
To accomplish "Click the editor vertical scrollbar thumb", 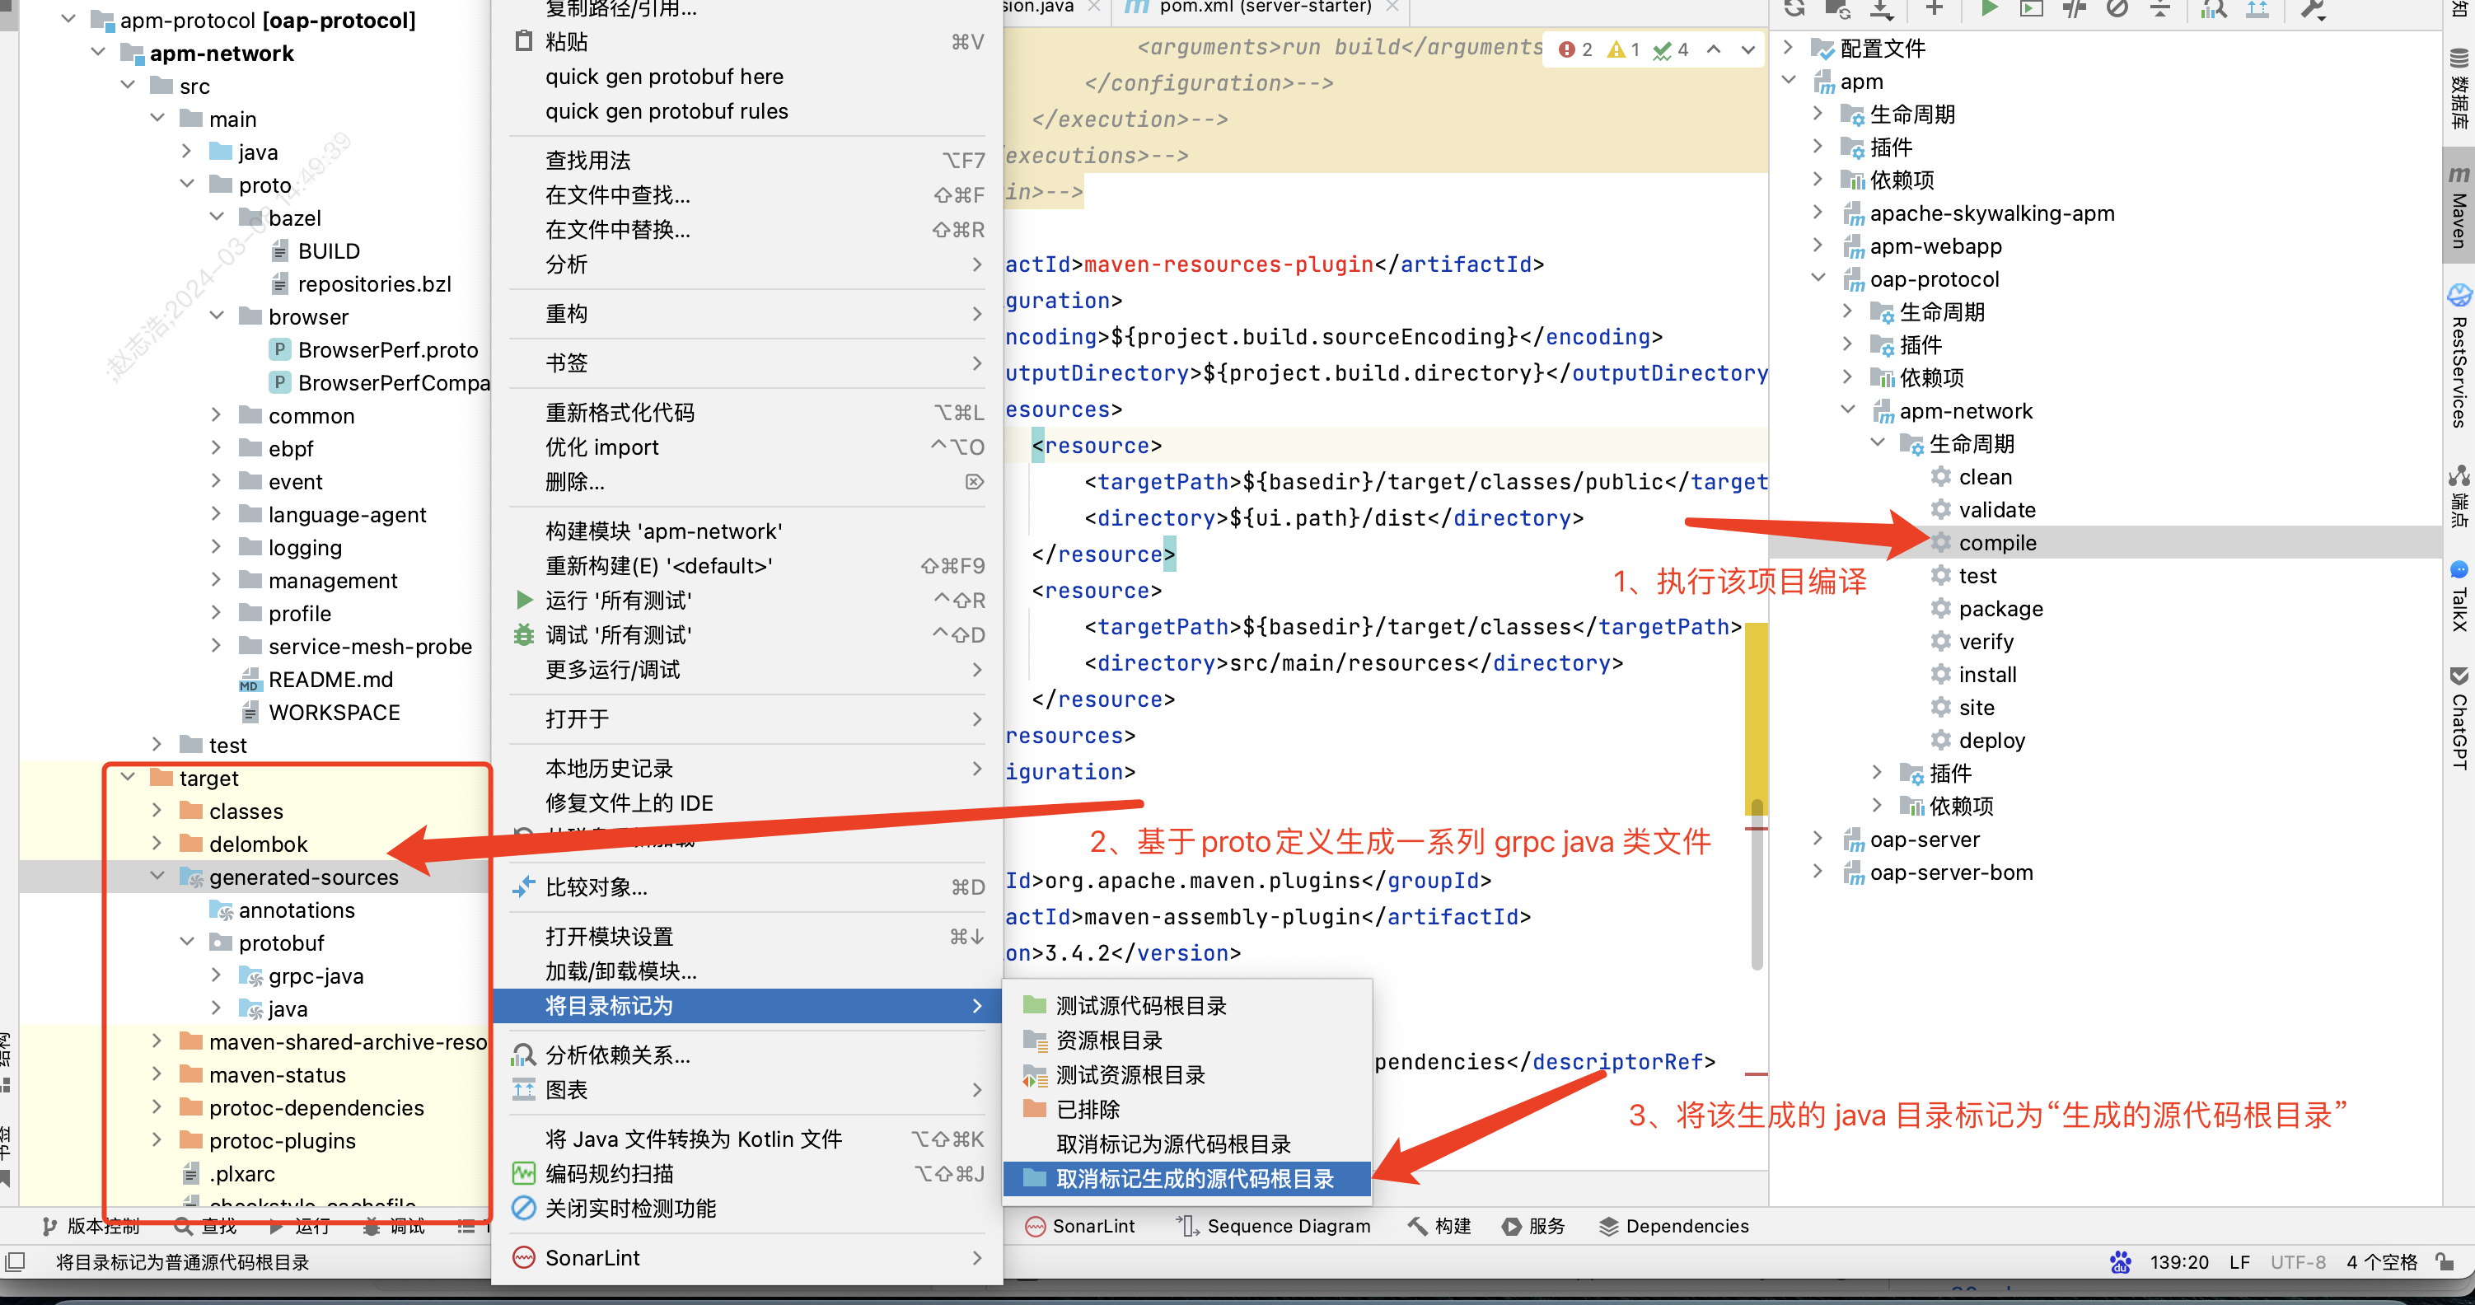I will pyautogui.click(x=1757, y=884).
